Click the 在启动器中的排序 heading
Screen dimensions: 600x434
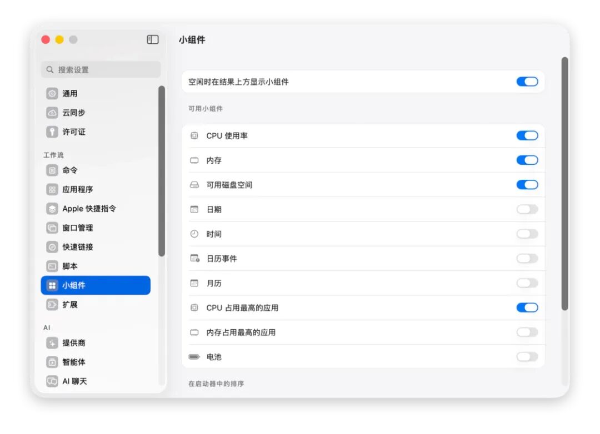[x=216, y=383]
